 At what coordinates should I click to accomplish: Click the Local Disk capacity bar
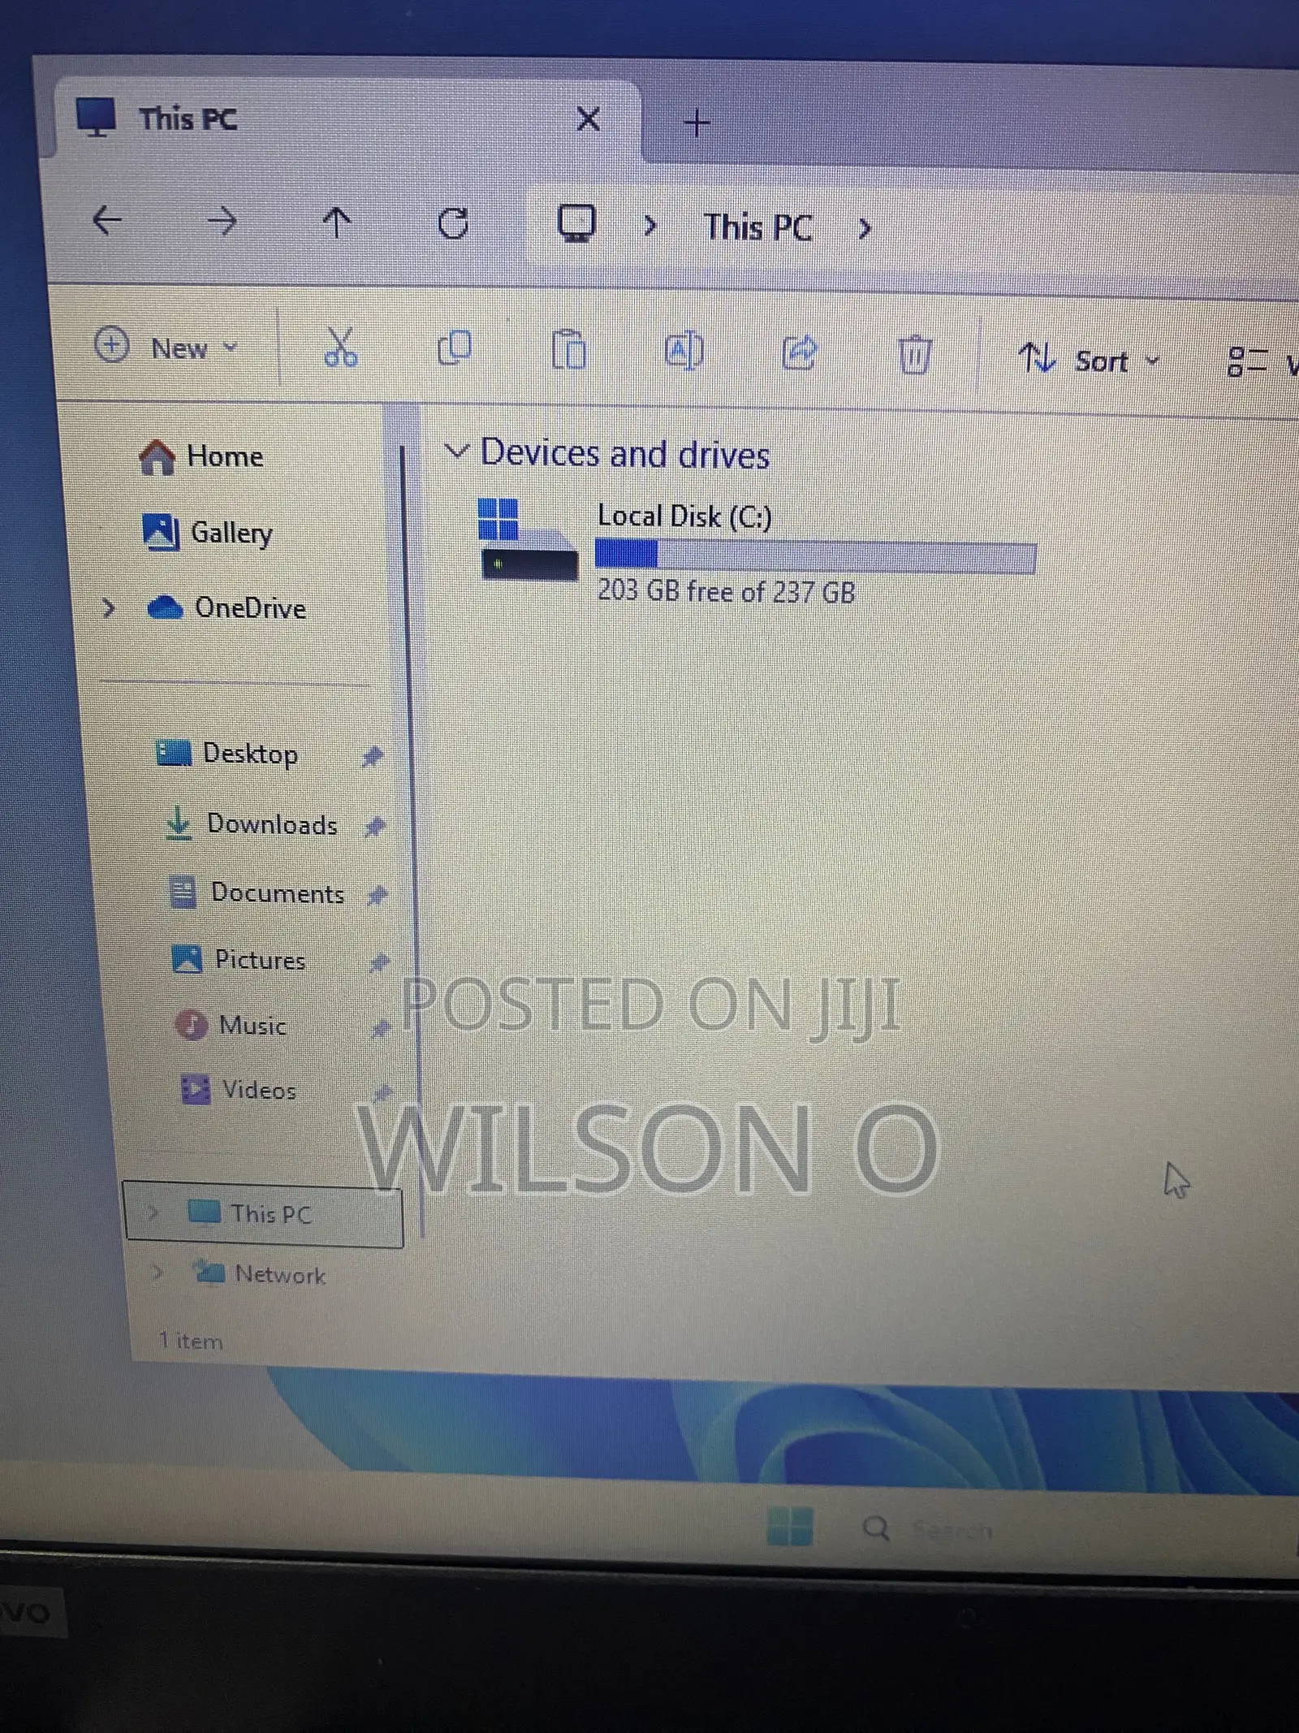(816, 556)
